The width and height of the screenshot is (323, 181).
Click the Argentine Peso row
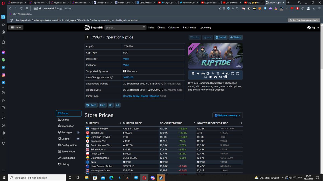click(164, 128)
